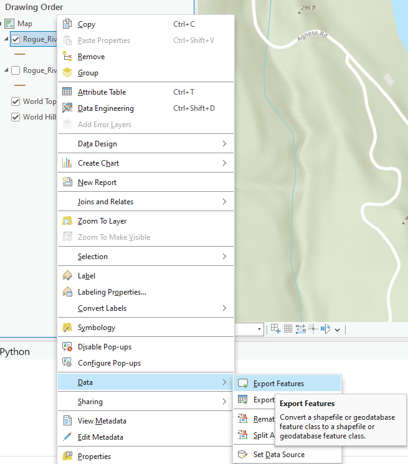Toggle the World Hillshade layer checkbox

click(x=16, y=117)
